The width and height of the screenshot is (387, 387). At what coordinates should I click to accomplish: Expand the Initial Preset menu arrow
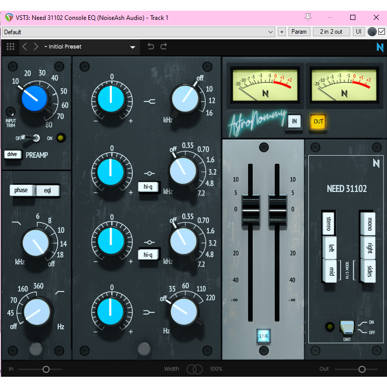tap(133, 47)
